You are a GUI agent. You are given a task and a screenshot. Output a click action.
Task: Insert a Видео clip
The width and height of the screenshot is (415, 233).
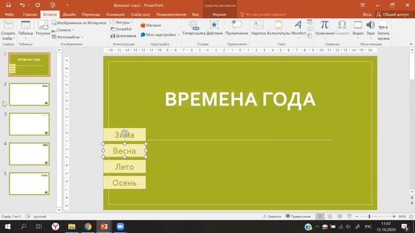[358, 29]
